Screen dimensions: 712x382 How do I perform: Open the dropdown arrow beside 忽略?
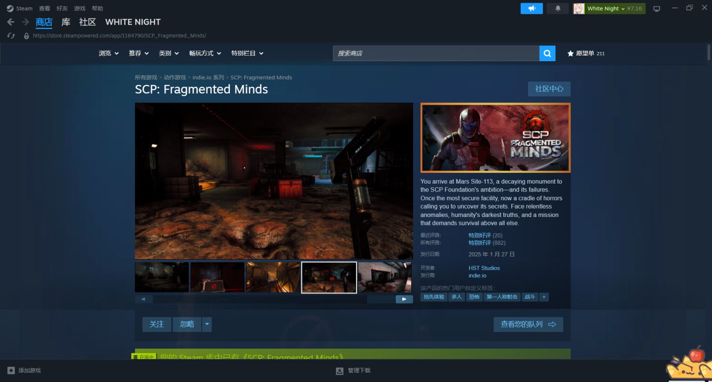[x=207, y=324]
